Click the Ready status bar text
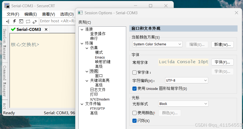 [x=9, y=113]
